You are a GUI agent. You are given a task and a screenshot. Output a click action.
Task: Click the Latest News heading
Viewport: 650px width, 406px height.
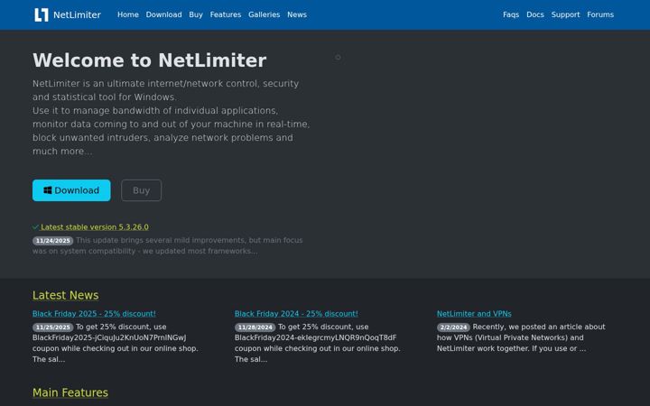pyautogui.click(x=66, y=295)
